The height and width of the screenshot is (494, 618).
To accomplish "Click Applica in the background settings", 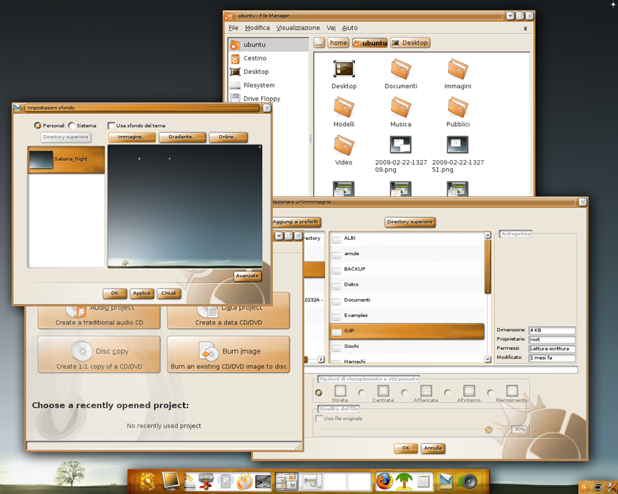I will pos(142,293).
